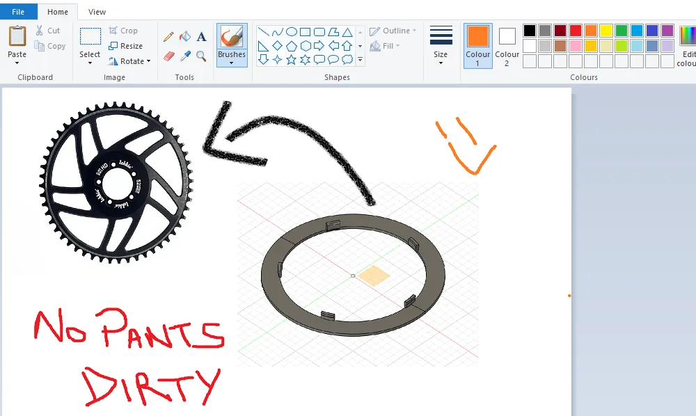Screen dimensions: 696x416
Task: Switch to the View ribbon tab
Action: tap(97, 12)
